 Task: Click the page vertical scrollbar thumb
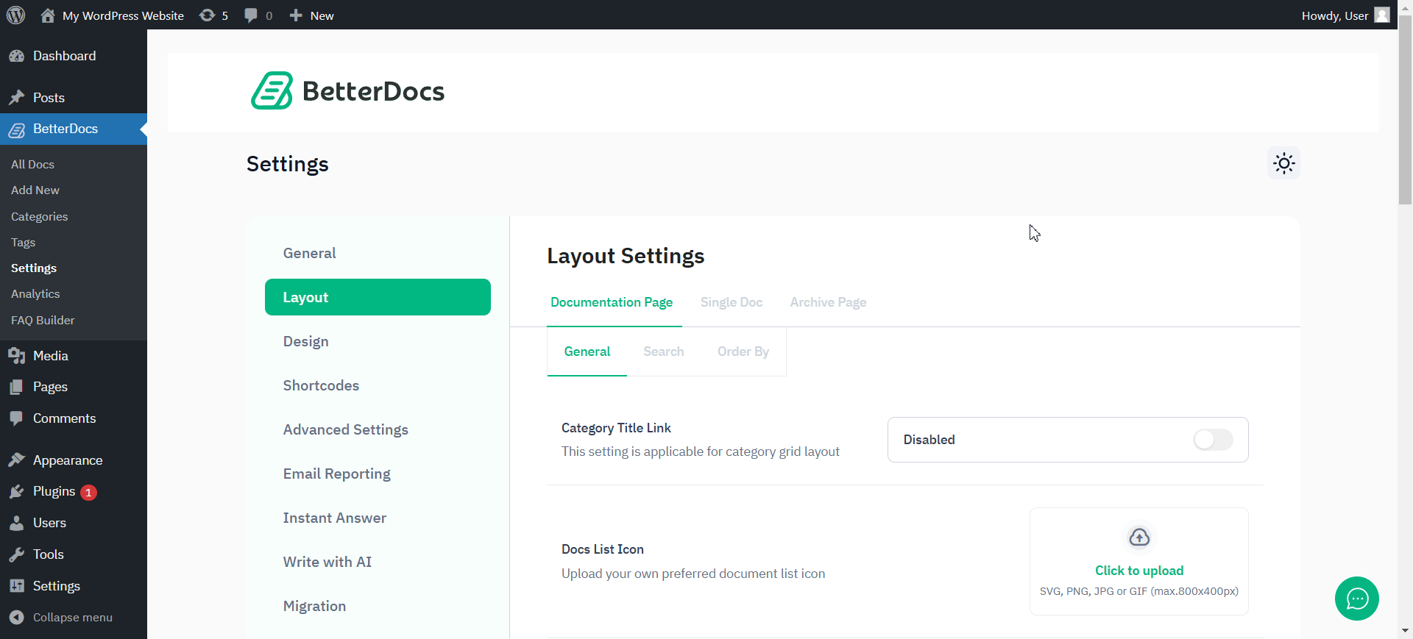click(x=1405, y=109)
